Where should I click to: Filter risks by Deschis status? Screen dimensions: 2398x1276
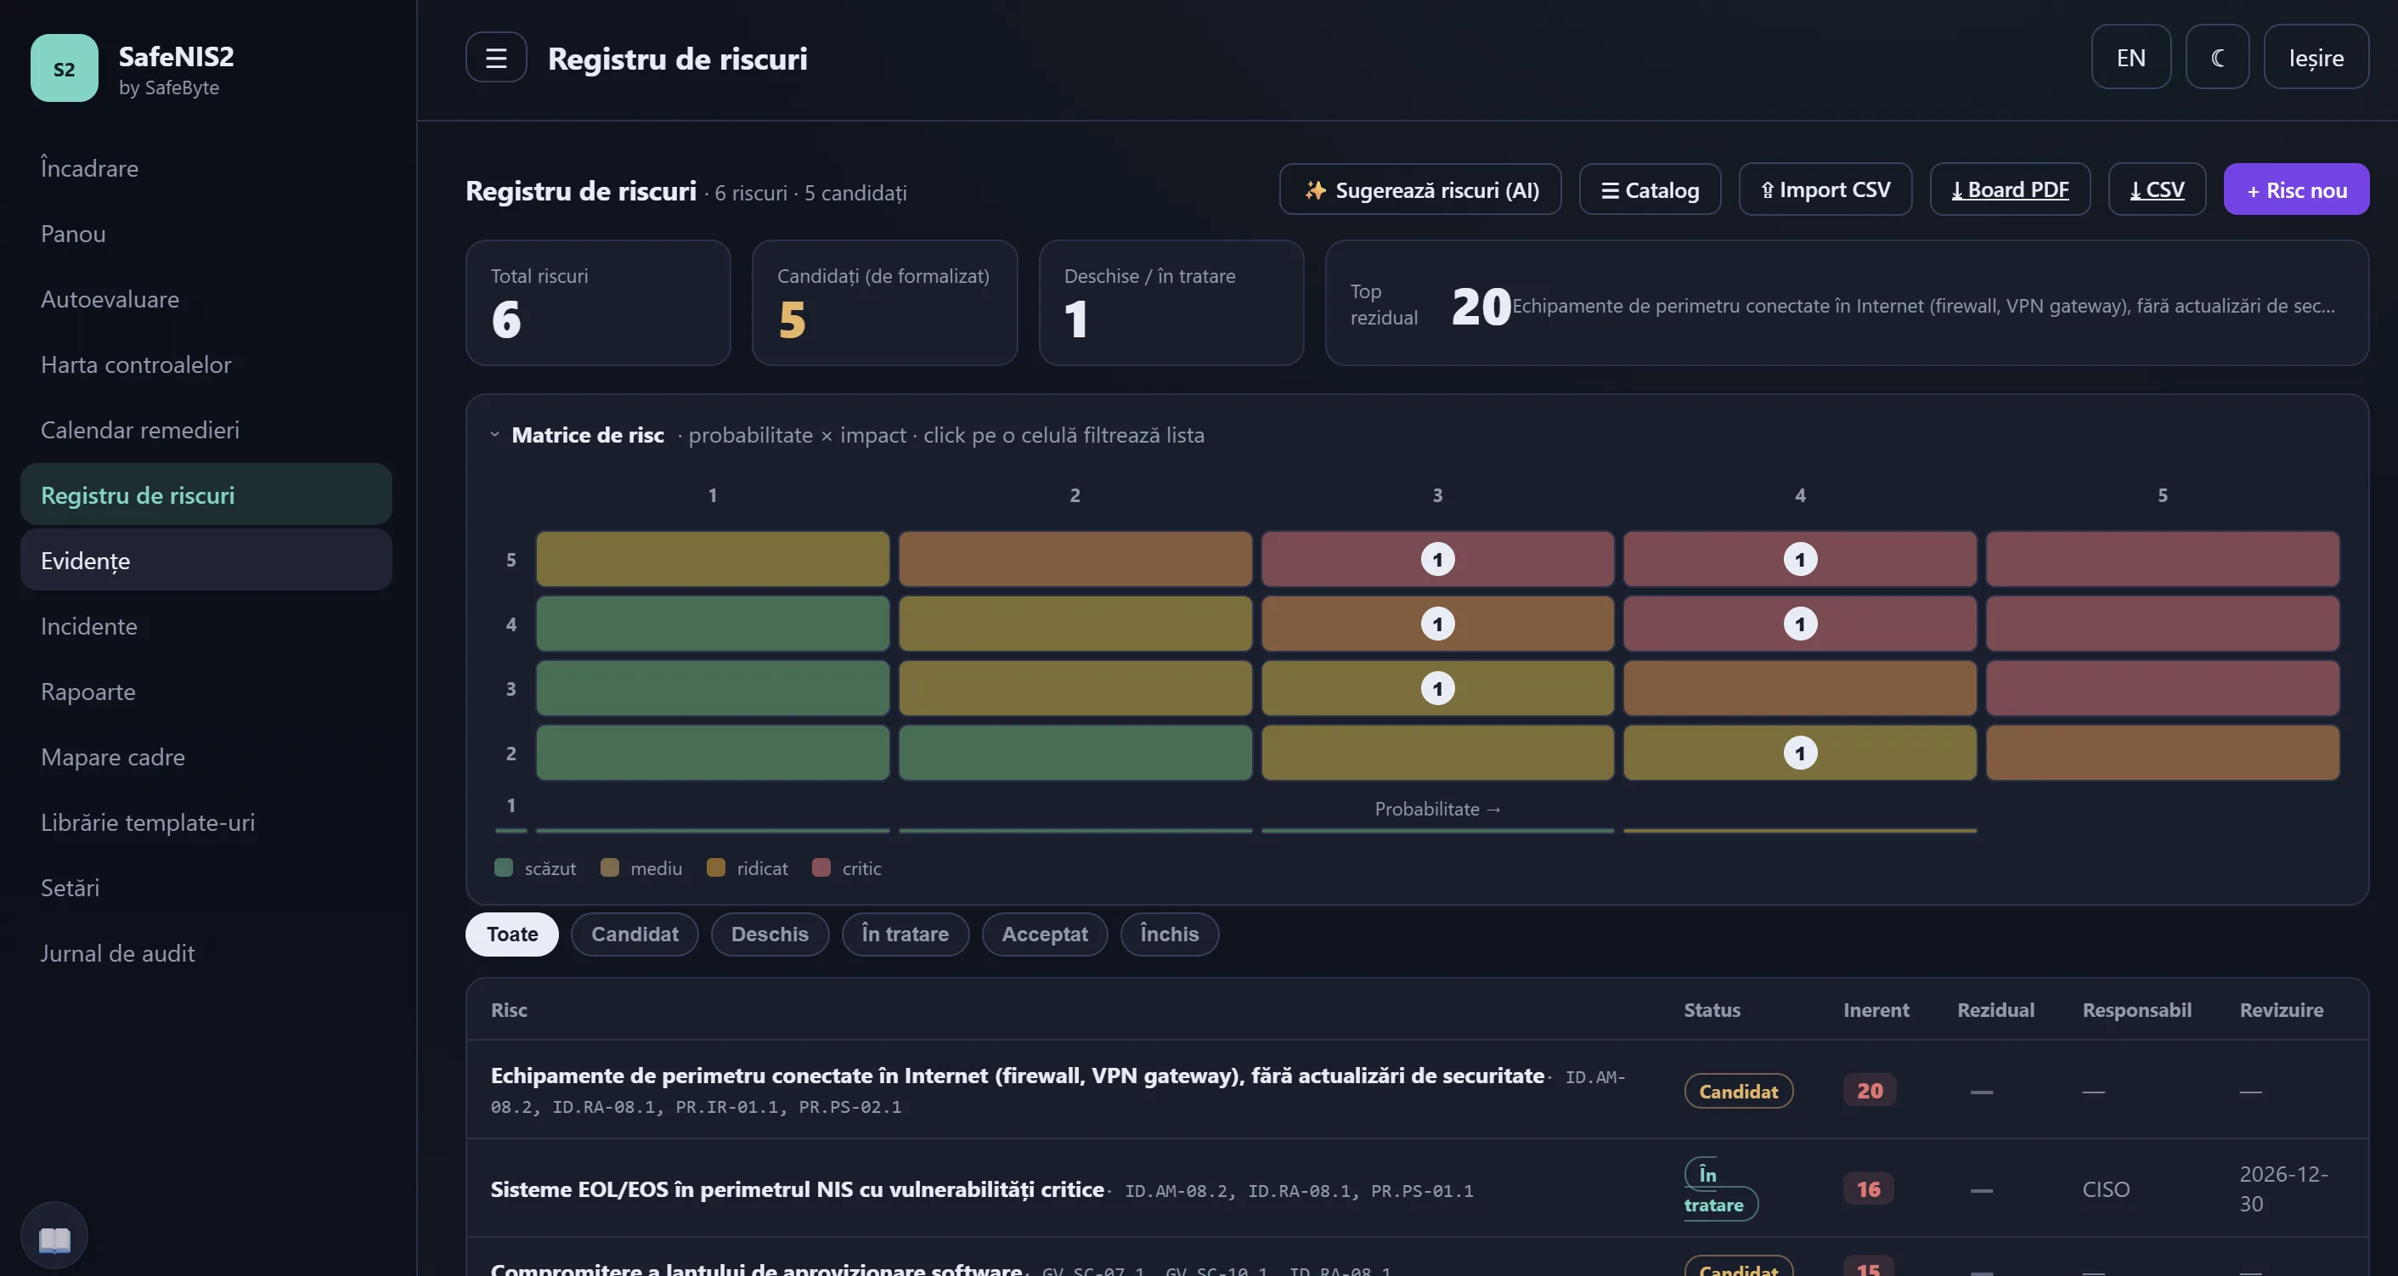click(x=770, y=934)
